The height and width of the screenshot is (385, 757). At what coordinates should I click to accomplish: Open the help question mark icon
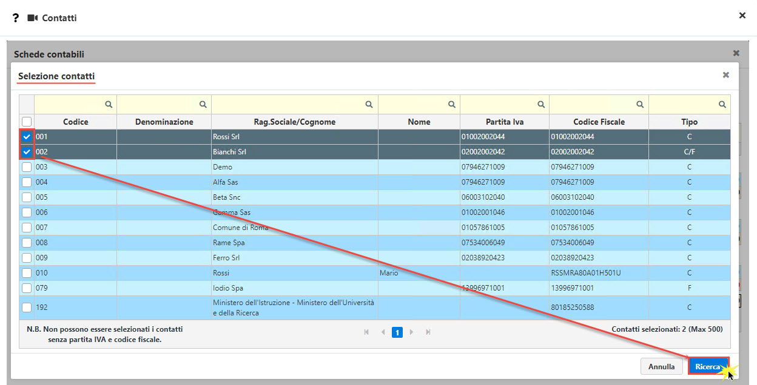point(16,18)
